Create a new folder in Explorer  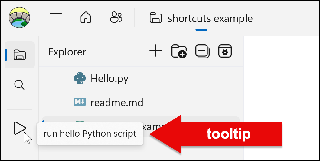[179, 51]
